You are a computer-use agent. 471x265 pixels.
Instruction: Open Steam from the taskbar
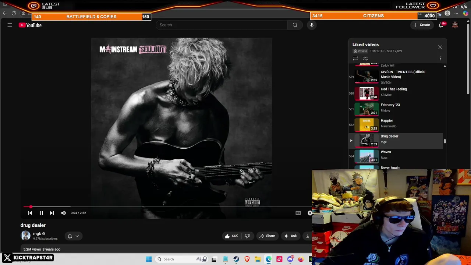[x=236, y=259]
